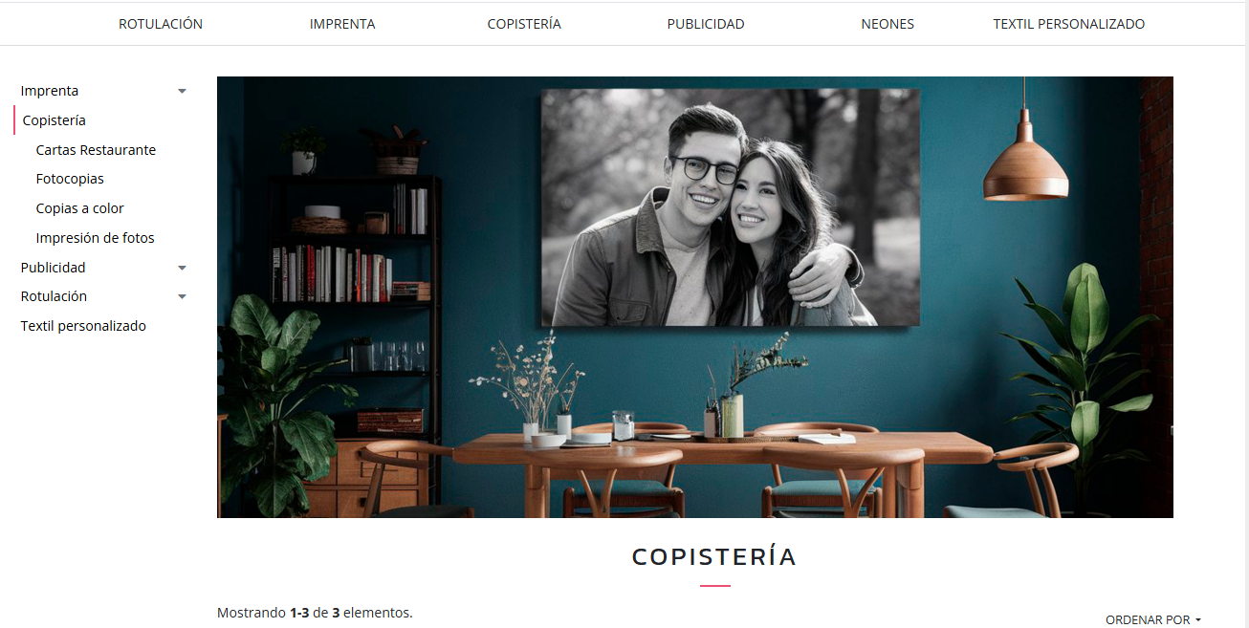Select Copistería in the sidebar
1249x628 pixels.
[x=55, y=120]
